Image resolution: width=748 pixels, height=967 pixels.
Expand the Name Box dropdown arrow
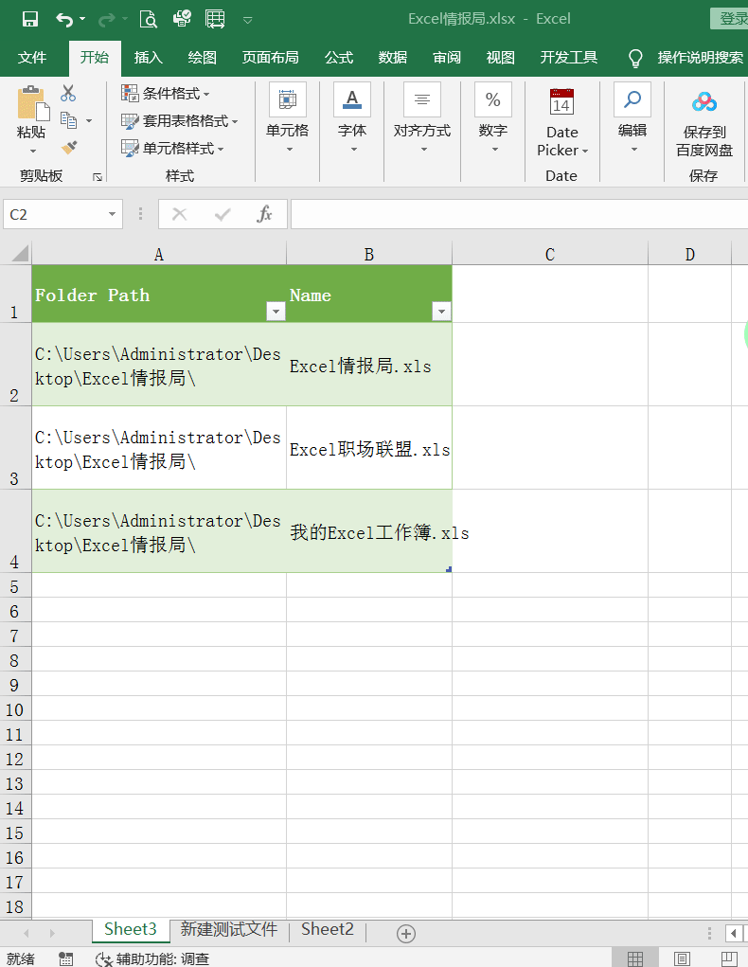tap(113, 215)
